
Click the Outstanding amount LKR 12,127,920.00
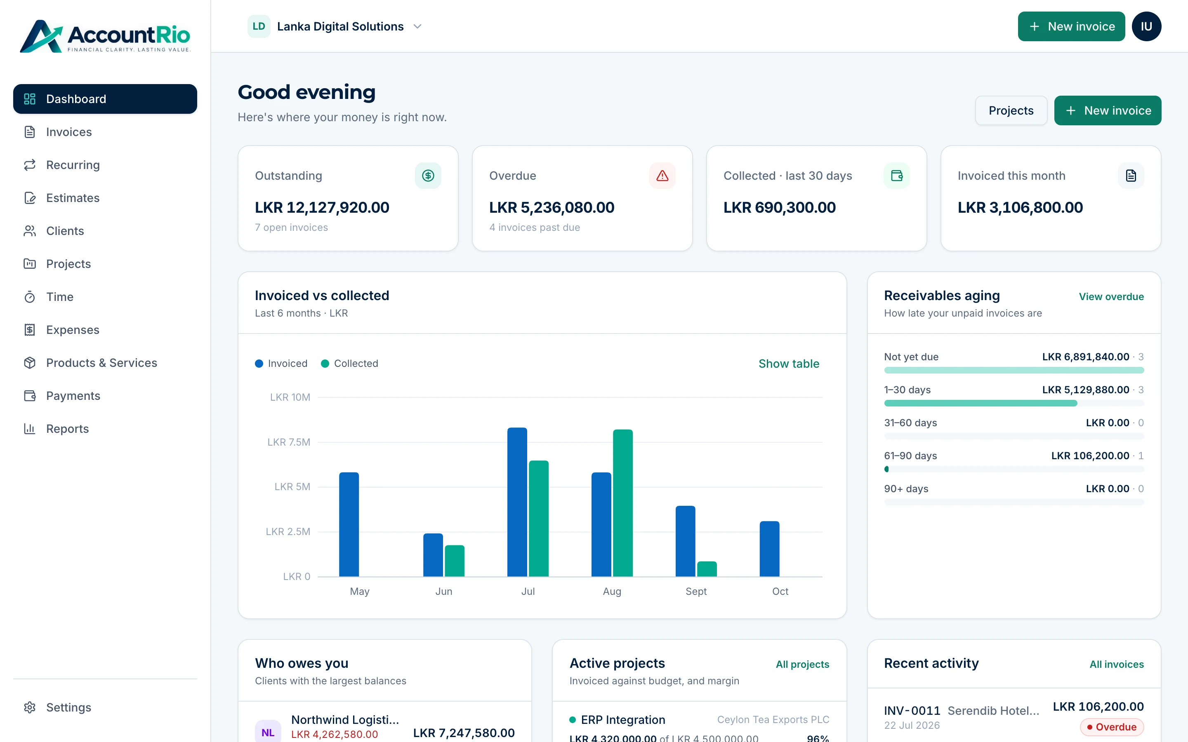(322, 208)
